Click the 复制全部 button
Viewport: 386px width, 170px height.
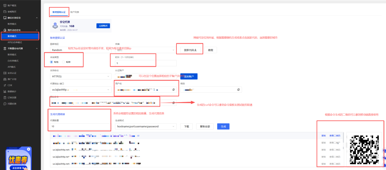point(205,126)
